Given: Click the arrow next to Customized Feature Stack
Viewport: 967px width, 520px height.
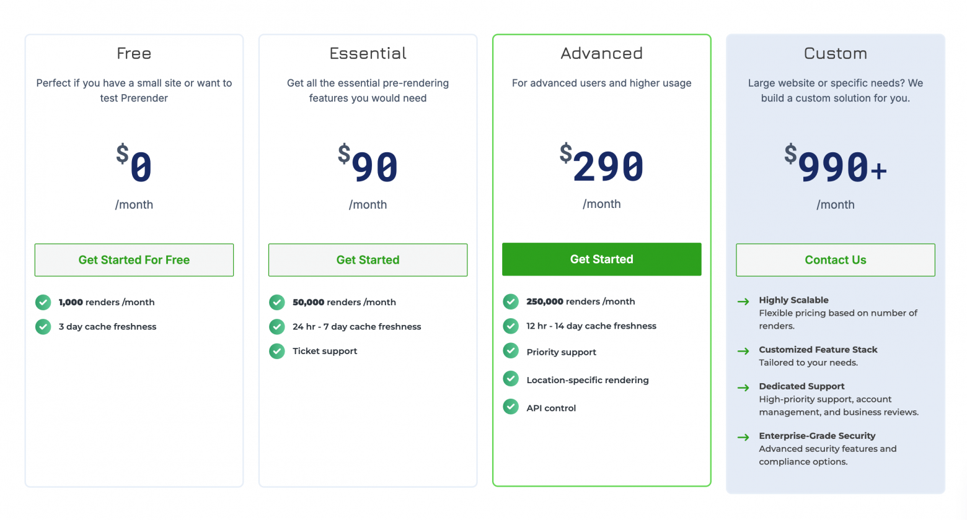Looking at the screenshot, I should coord(743,351).
